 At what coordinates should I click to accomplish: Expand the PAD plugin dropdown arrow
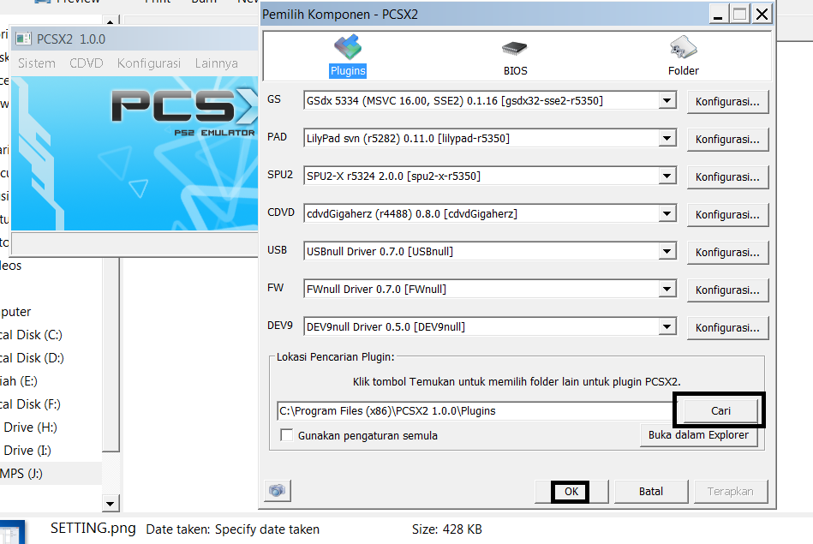click(667, 139)
